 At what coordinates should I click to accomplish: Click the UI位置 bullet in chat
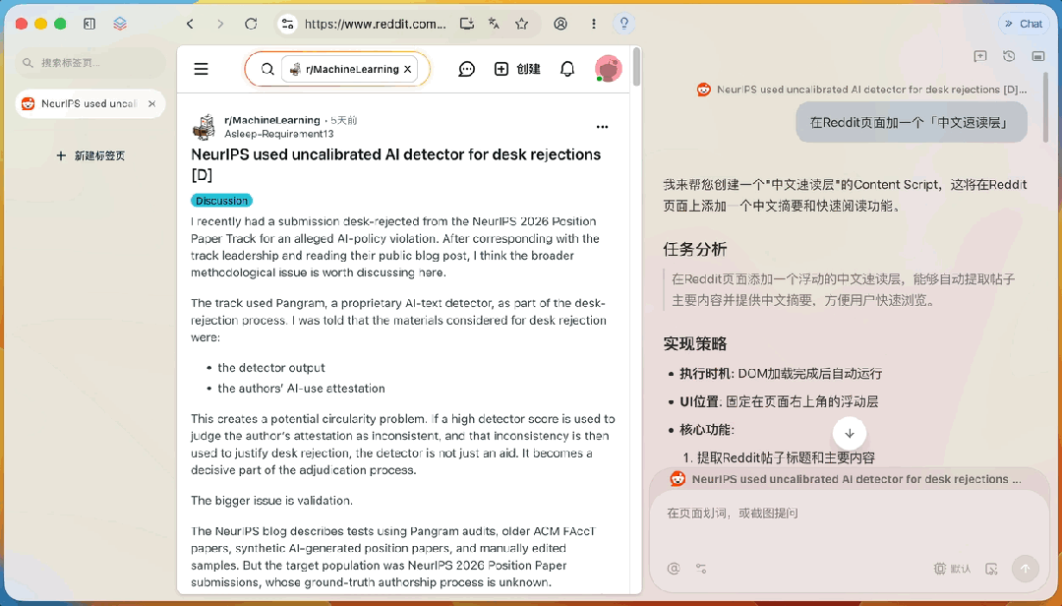click(779, 401)
